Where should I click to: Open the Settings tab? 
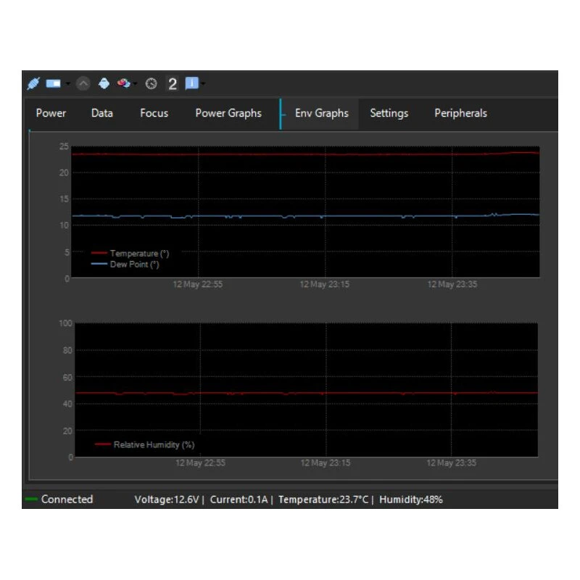(389, 113)
